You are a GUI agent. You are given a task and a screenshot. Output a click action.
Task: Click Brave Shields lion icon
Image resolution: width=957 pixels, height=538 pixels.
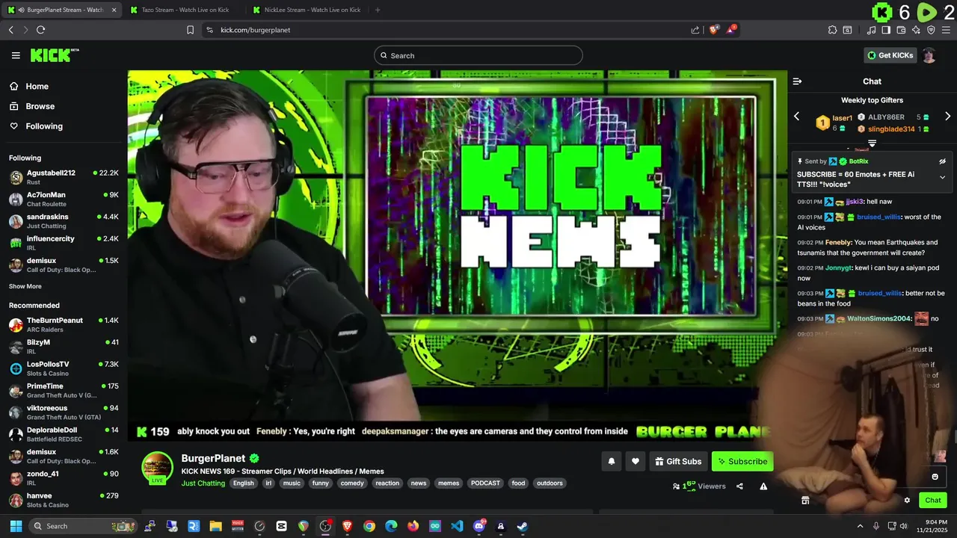point(714,30)
